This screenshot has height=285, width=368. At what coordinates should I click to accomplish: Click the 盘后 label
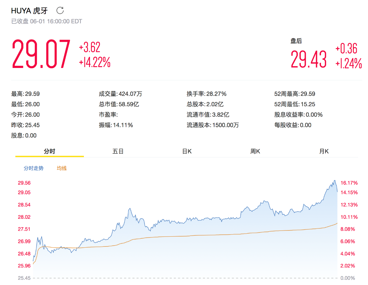point(296,41)
